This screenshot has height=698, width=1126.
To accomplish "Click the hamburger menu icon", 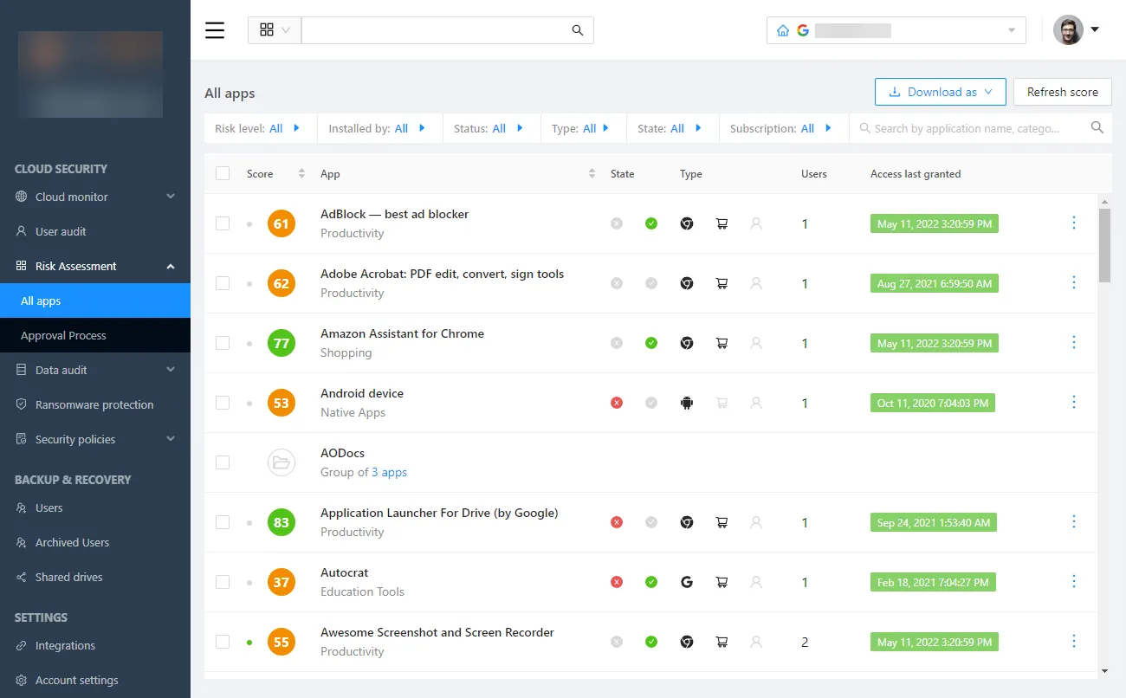I will 215,29.
